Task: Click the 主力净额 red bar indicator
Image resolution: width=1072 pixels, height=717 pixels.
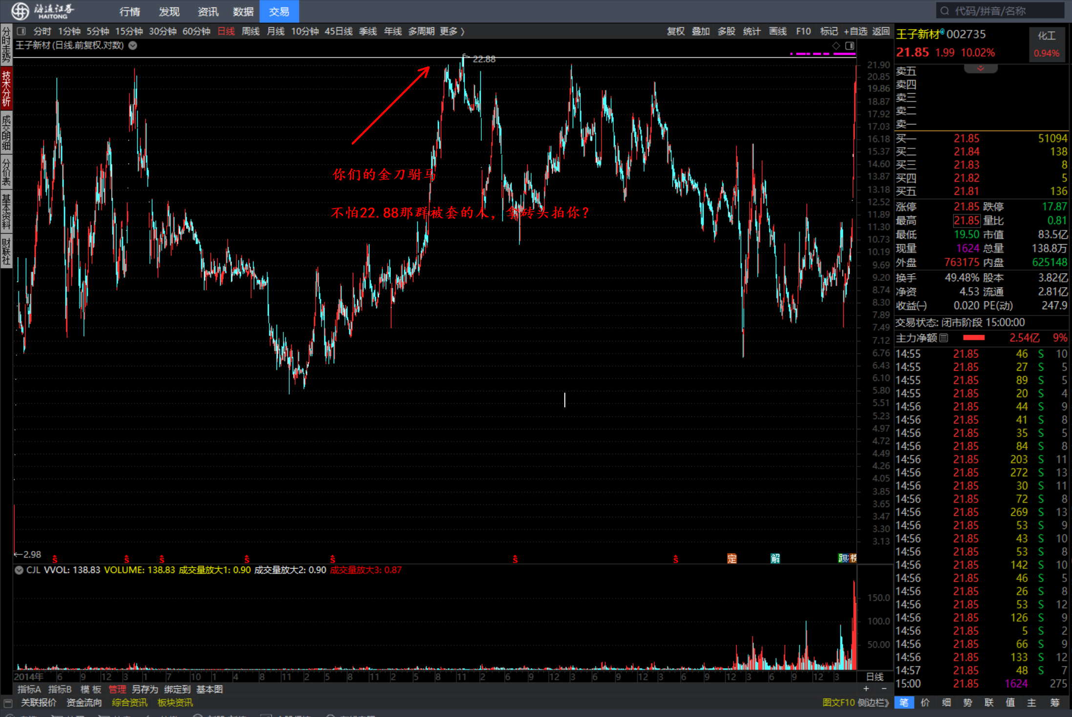Action: coord(973,337)
